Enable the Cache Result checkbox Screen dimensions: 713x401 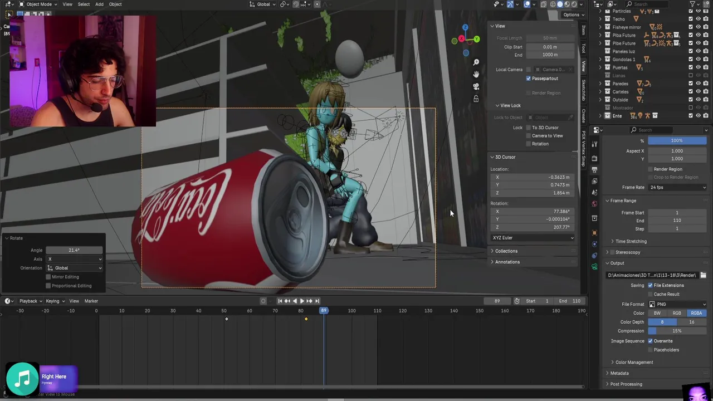tap(650, 294)
